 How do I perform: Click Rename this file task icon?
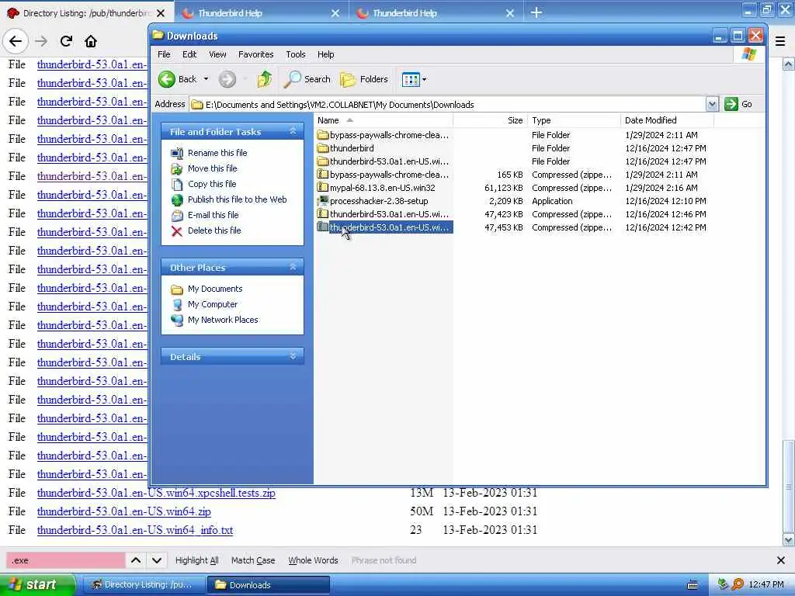tap(176, 153)
